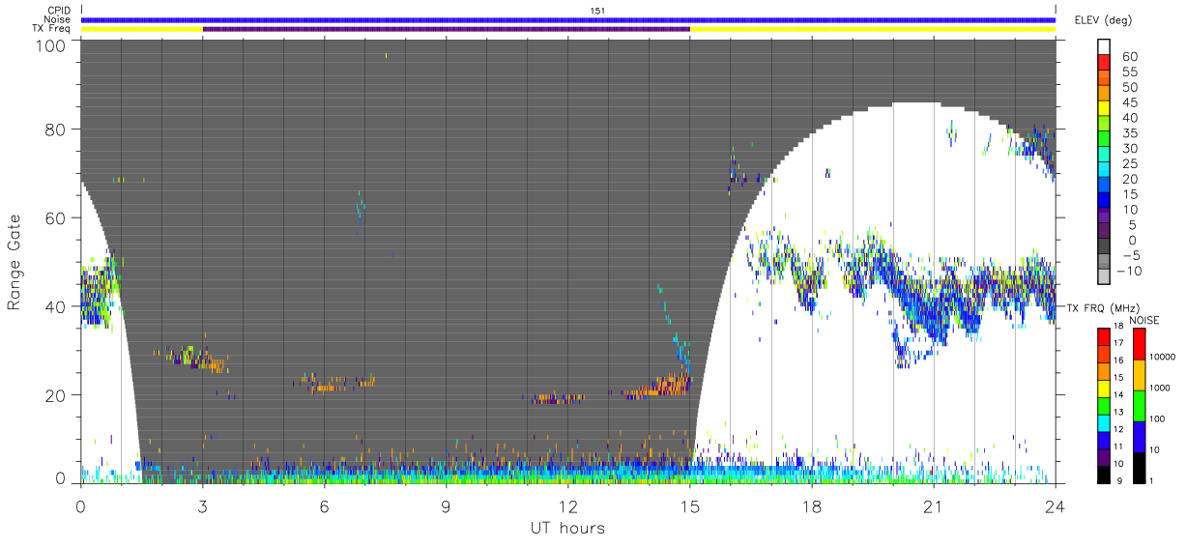
Task: Pick the green 100–1000 NOISE colorbar segment
Action: pyautogui.click(x=1140, y=405)
